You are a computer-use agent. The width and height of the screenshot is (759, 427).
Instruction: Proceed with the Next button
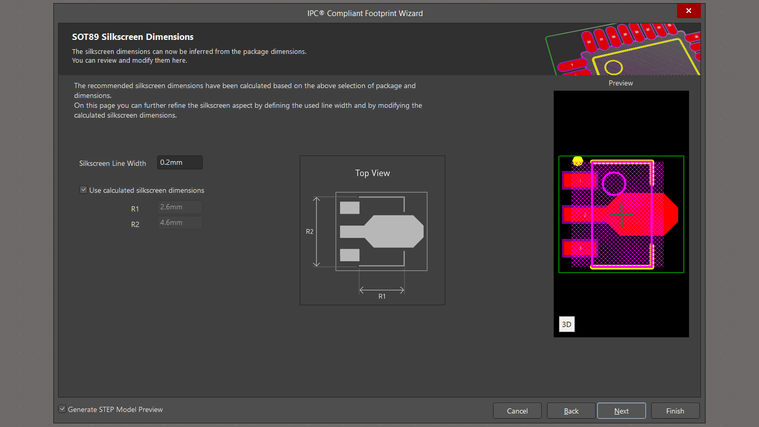tap(621, 411)
